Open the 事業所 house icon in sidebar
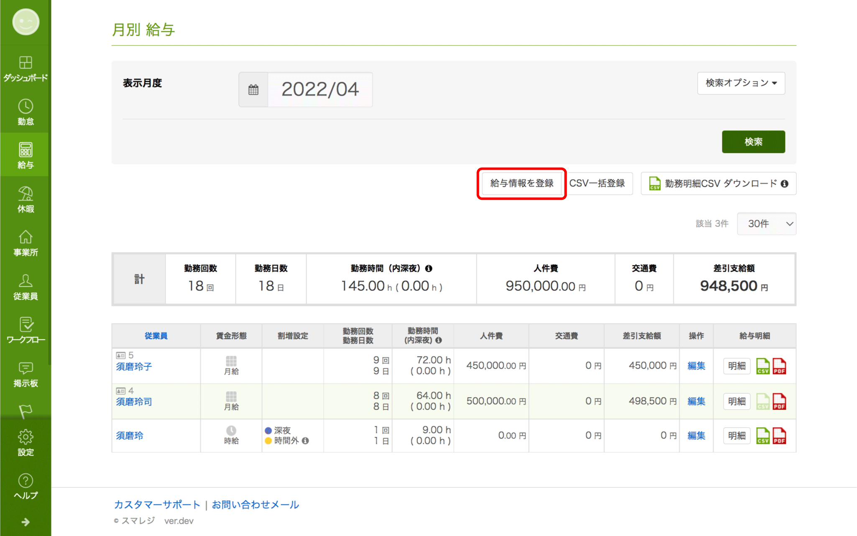Viewport: 857px width, 536px height. click(26, 237)
